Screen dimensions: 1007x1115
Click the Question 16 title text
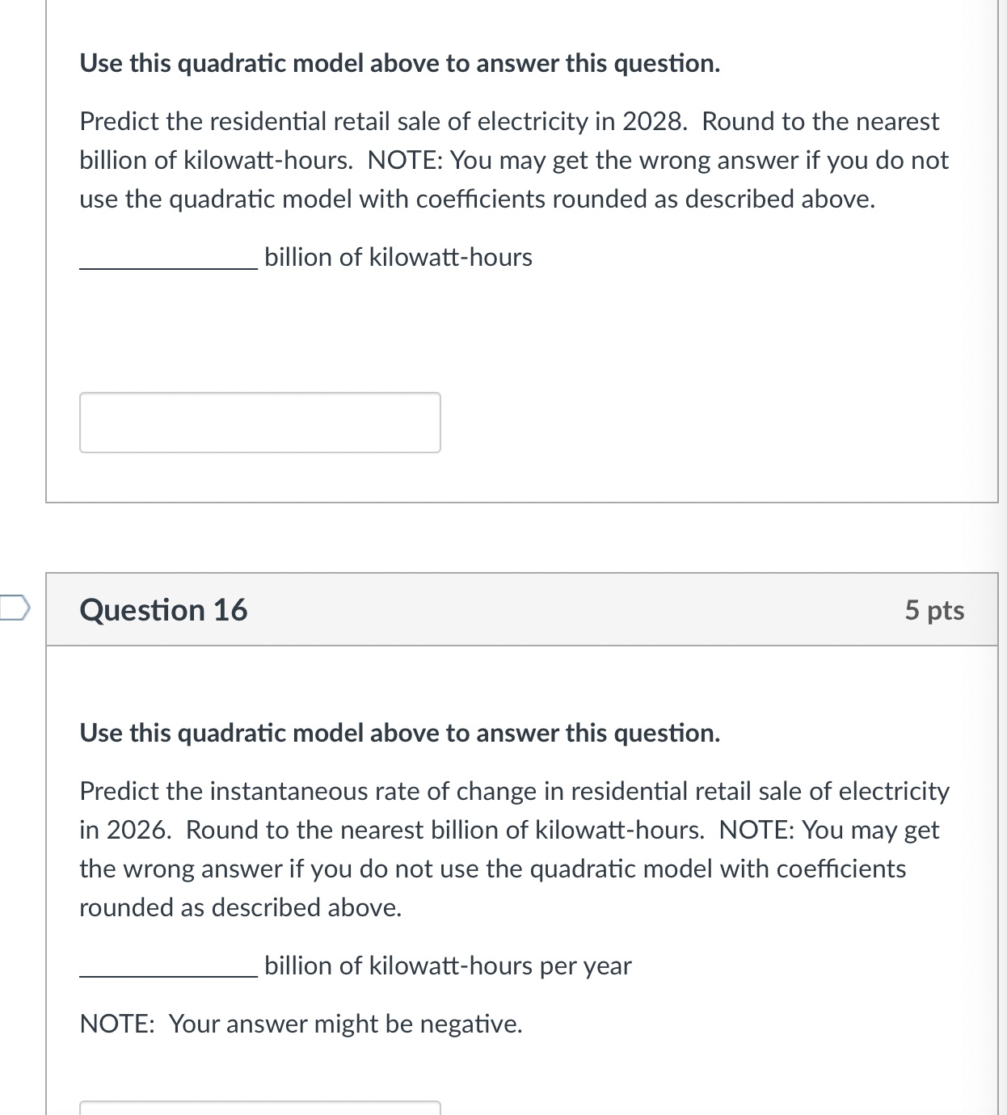(164, 609)
